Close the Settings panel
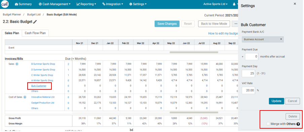 click(295, 4)
